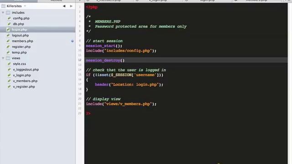Screen dimensions: 292x164
Task: Click the include("views/v_members.php"); line
Action: 121,104
